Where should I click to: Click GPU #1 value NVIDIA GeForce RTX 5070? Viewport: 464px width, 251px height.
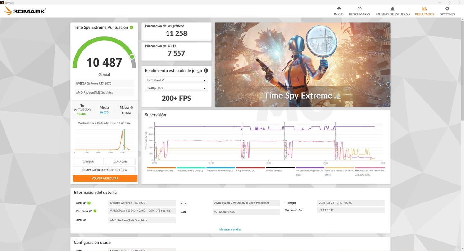142,203
